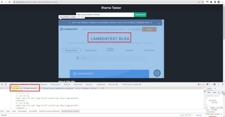Share this page via address bar icon
Image resolution: width=225 pixels, height=117 pixels.
point(199,2)
